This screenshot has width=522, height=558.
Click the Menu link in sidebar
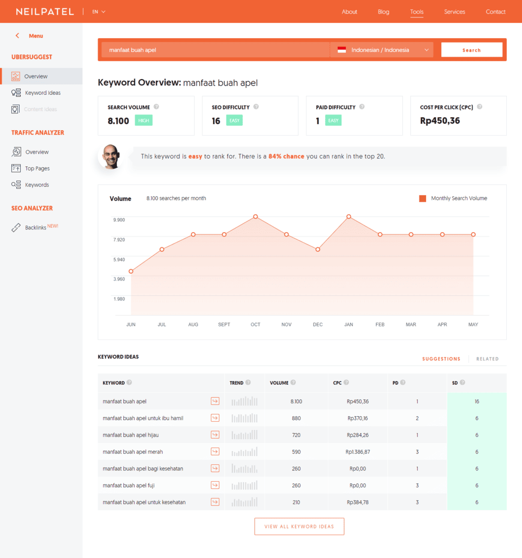(35, 35)
